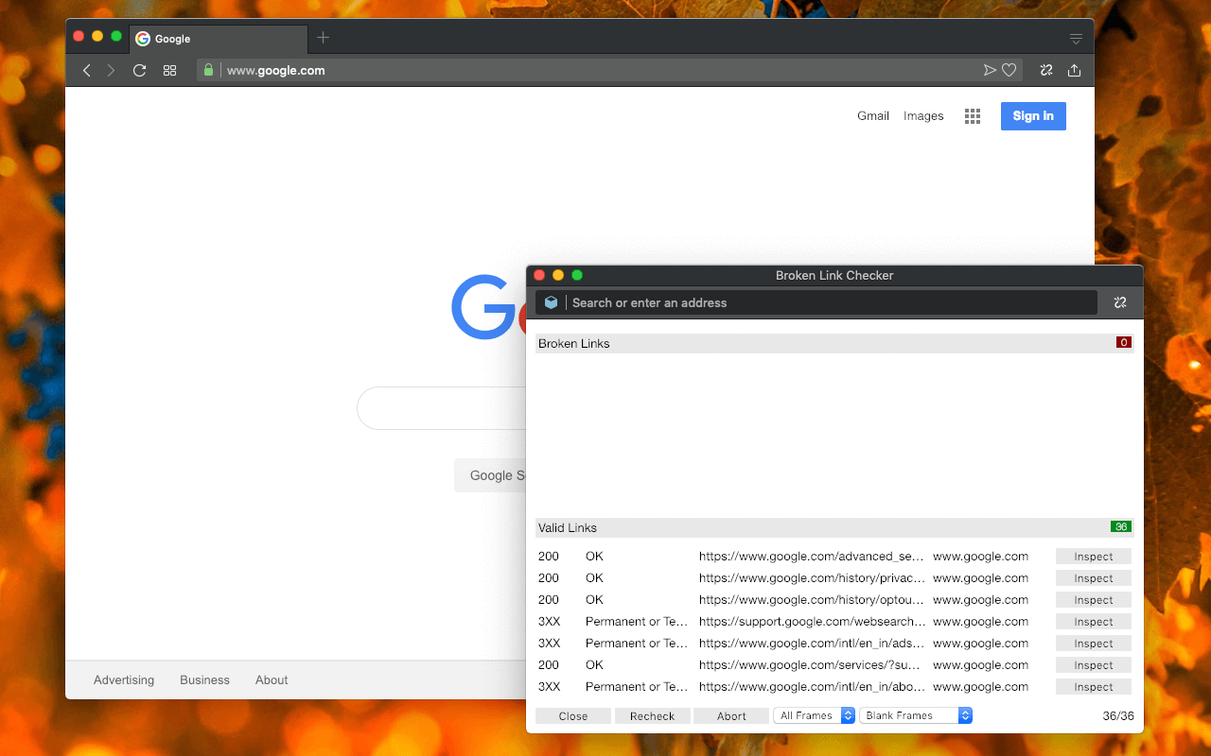1211x756 pixels.
Task: Open the Images link
Action: (x=923, y=116)
